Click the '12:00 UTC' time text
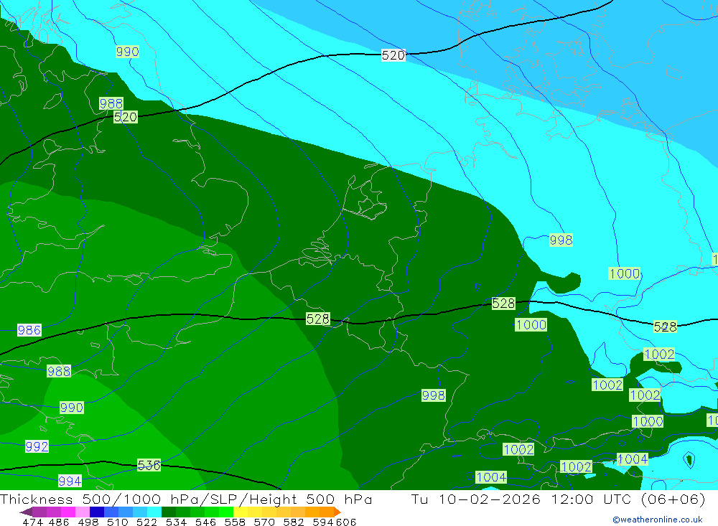This screenshot has width=718, height=526. click(x=592, y=499)
